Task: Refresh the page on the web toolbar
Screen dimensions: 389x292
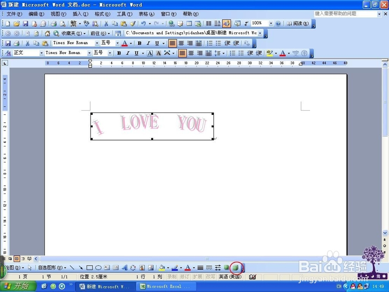Action: click(x=36, y=33)
